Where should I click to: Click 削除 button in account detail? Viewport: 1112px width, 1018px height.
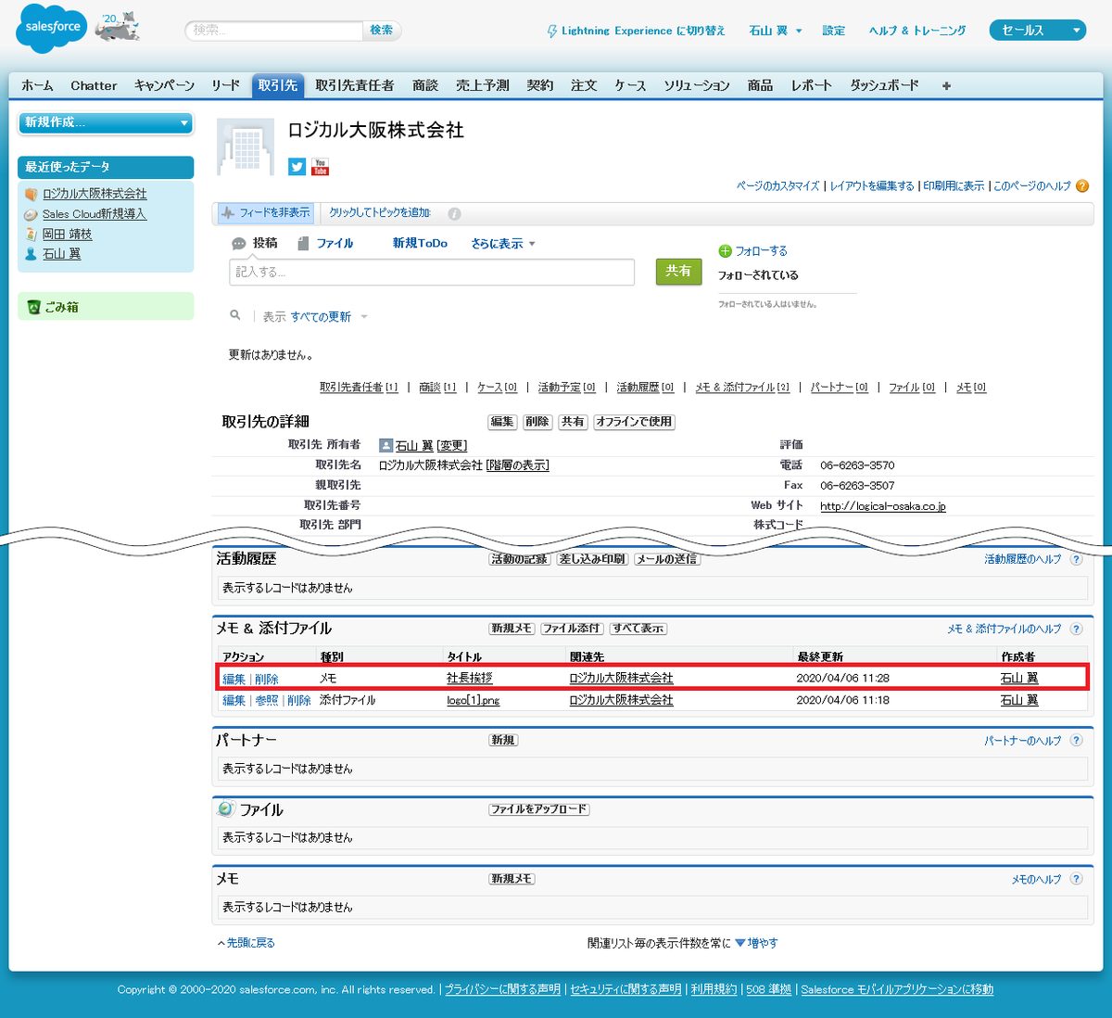(537, 422)
